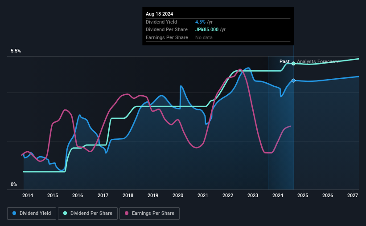Click the tooltip Earnings Per Share row label
366x226 pixels.
click(x=167, y=37)
